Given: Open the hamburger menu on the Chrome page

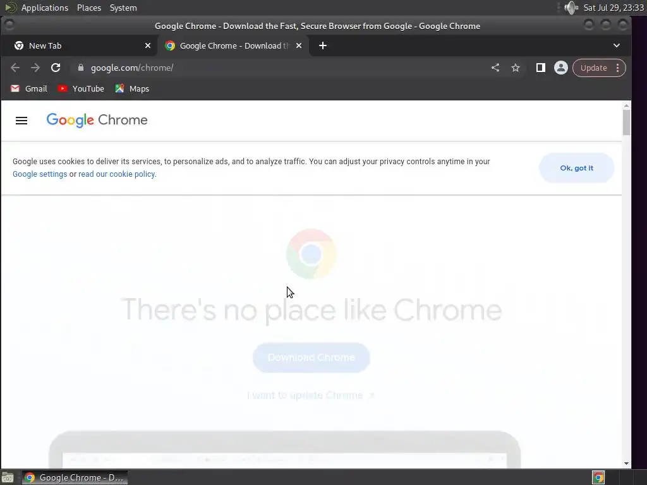Looking at the screenshot, I should pos(21,121).
